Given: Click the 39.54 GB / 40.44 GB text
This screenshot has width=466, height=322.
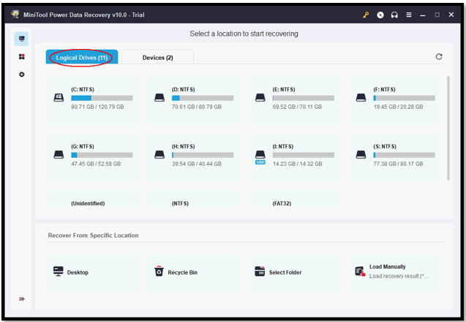Looking at the screenshot, I should [197, 164].
